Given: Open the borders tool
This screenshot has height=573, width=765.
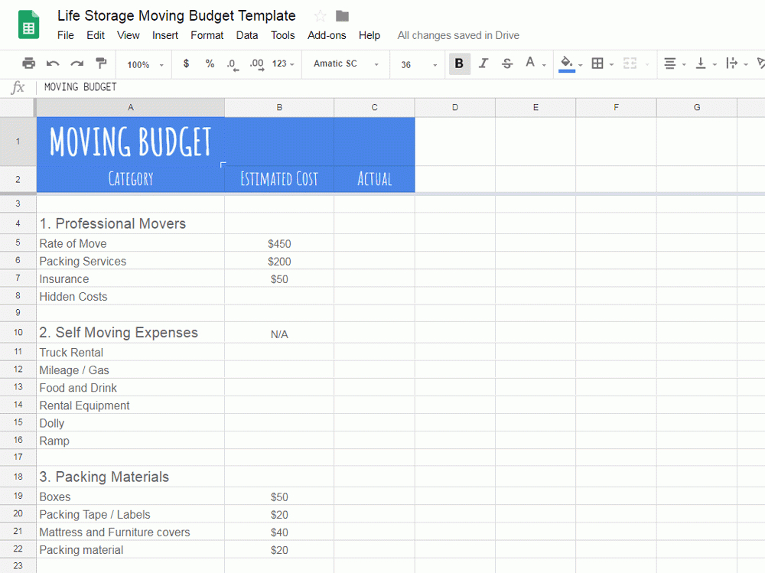Looking at the screenshot, I should pyautogui.click(x=597, y=63).
